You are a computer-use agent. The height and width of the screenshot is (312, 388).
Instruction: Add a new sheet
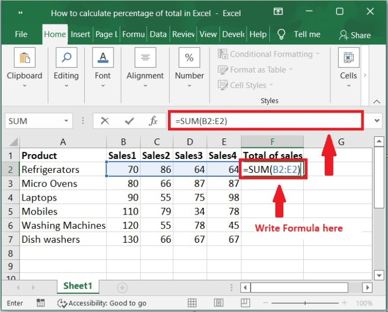pyautogui.click(x=122, y=288)
